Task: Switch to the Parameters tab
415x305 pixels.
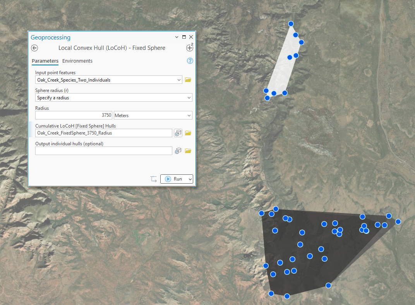Action: [x=45, y=61]
